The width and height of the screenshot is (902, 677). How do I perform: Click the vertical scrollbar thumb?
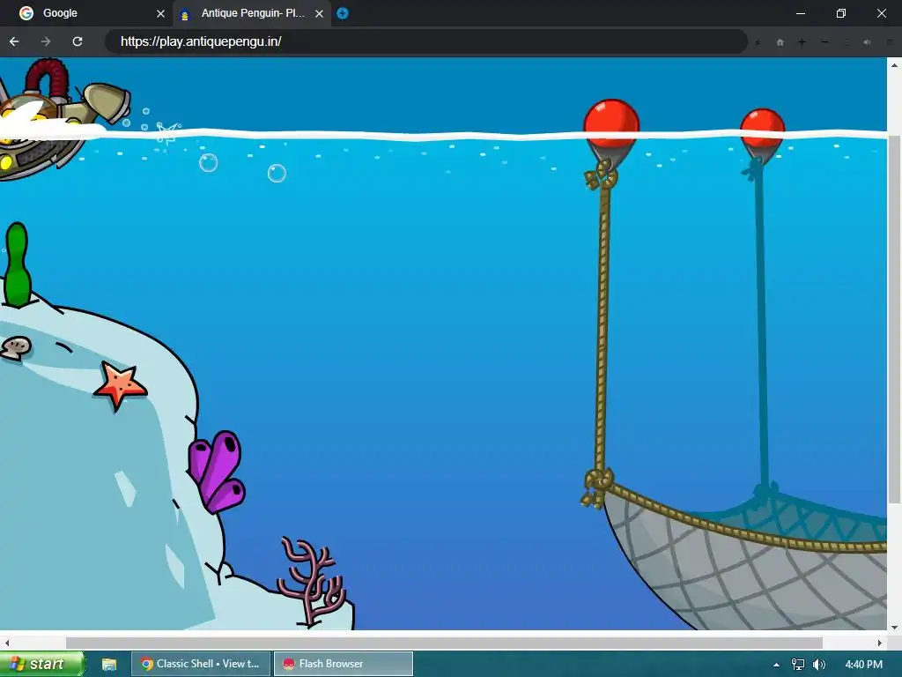[895, 319]
